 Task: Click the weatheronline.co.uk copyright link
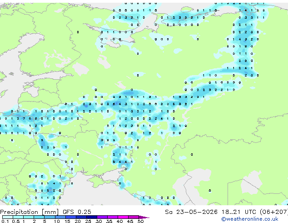tap(250, 219)
